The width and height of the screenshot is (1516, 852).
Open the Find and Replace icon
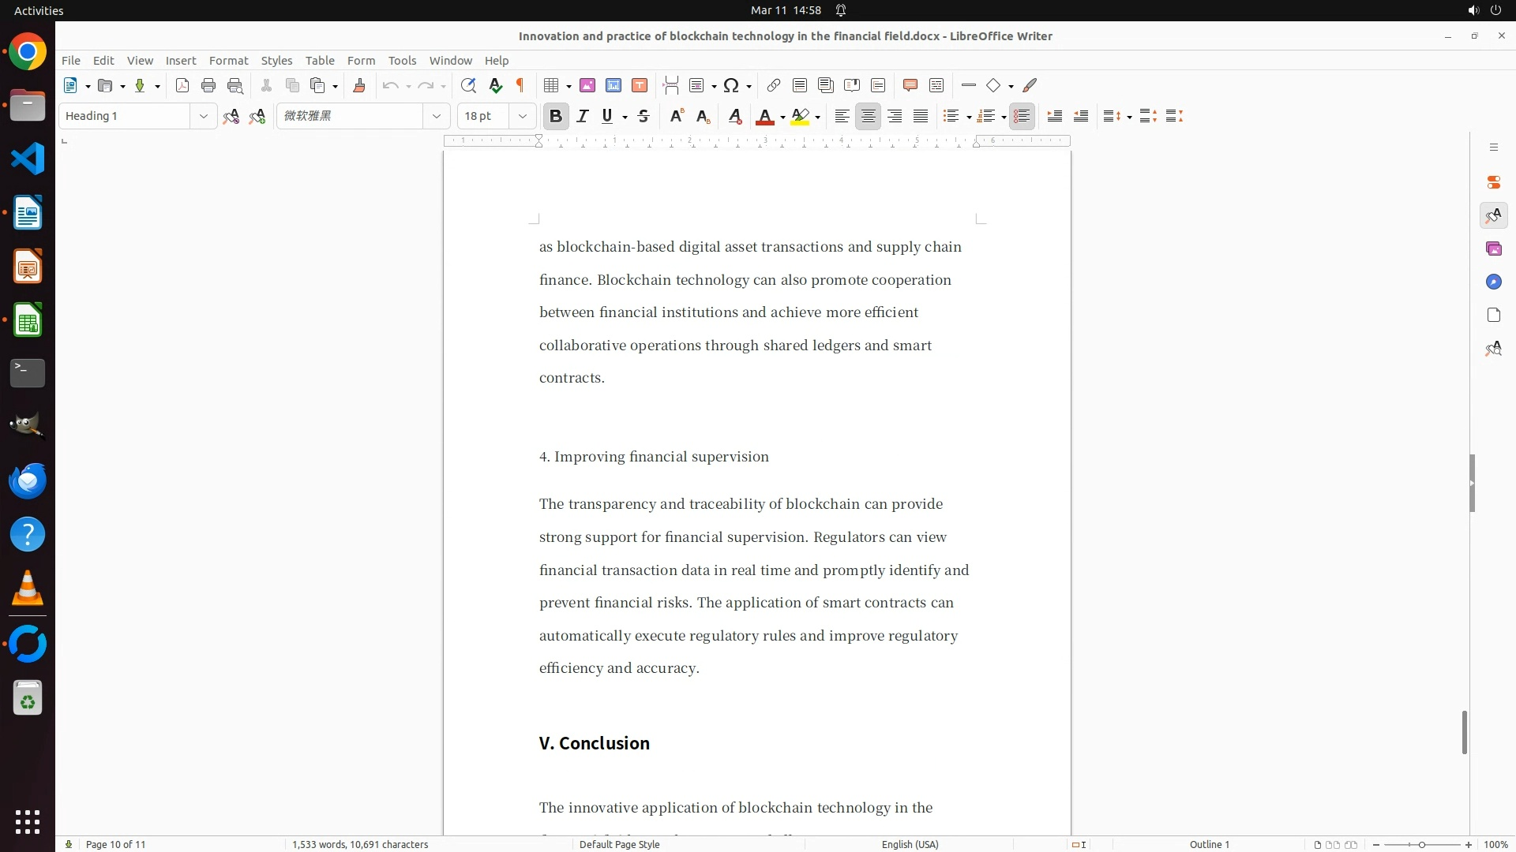[468, 85]
